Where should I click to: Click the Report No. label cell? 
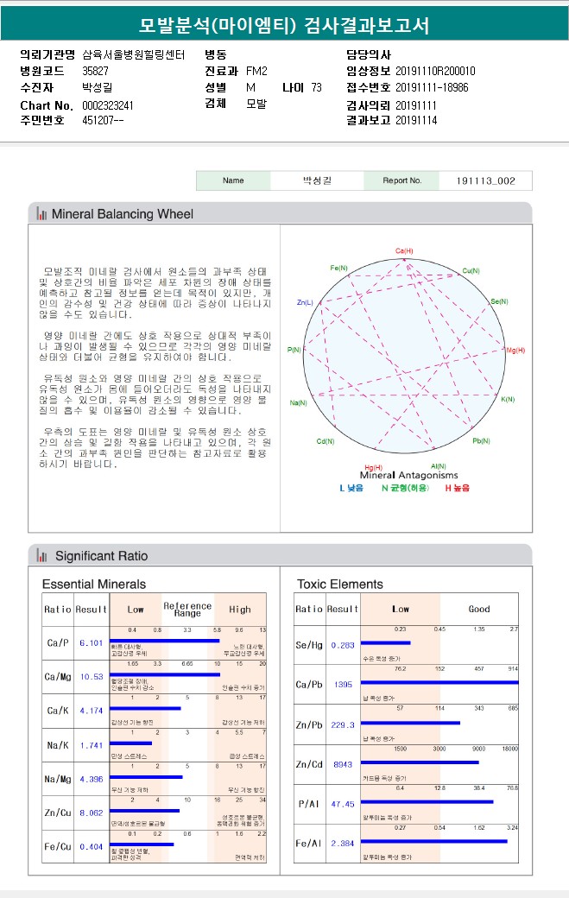pos(401,180)
